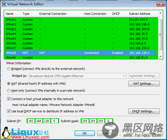Open NAT Settings
The height and width of the screenshot is (140, 167).
coord(144,84)
